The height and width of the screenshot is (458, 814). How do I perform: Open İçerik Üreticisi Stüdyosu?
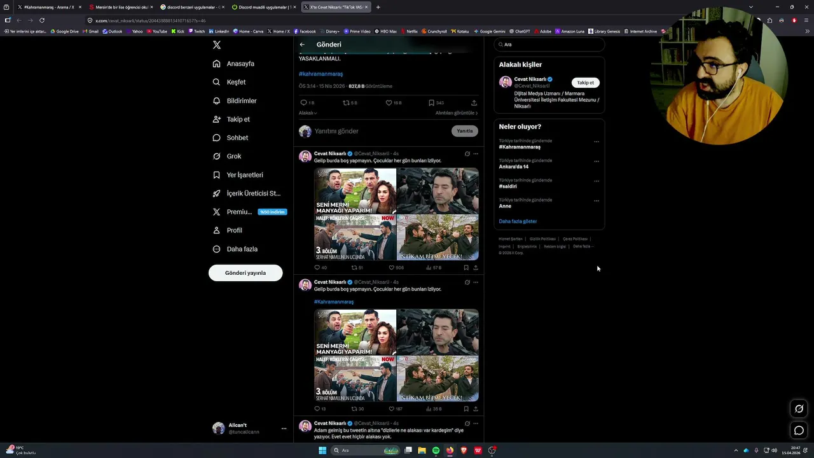pyautogui.click(x=246, y=193)
